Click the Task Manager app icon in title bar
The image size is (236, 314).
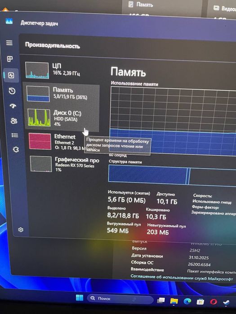tap(9, 21)
